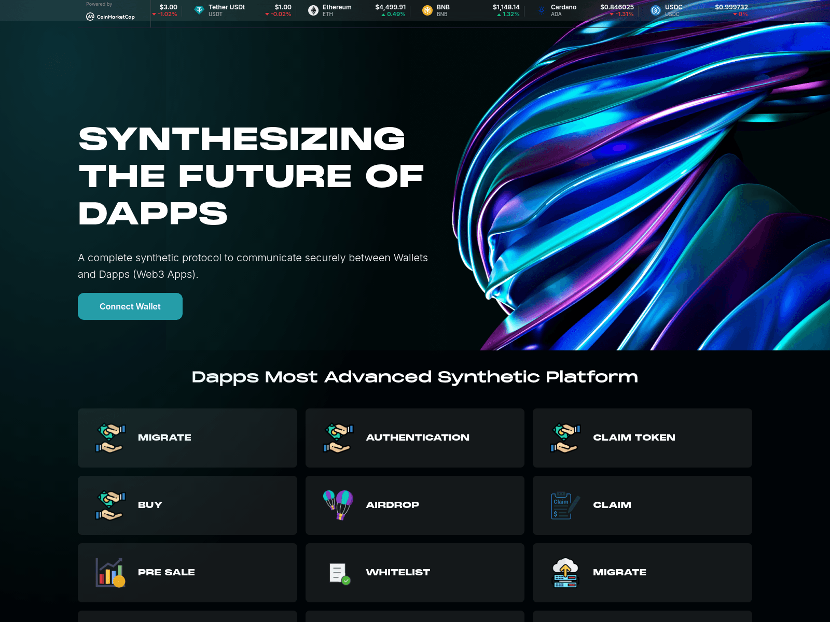Click the Connect Wallet button
The height and width of the screenshot is (622, 830).
click(130, 306)
